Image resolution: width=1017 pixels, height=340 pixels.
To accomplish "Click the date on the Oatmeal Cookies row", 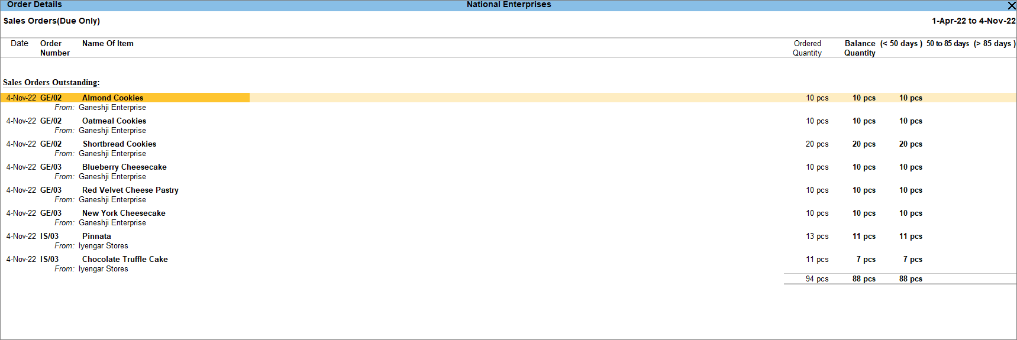I will point(21,121).
